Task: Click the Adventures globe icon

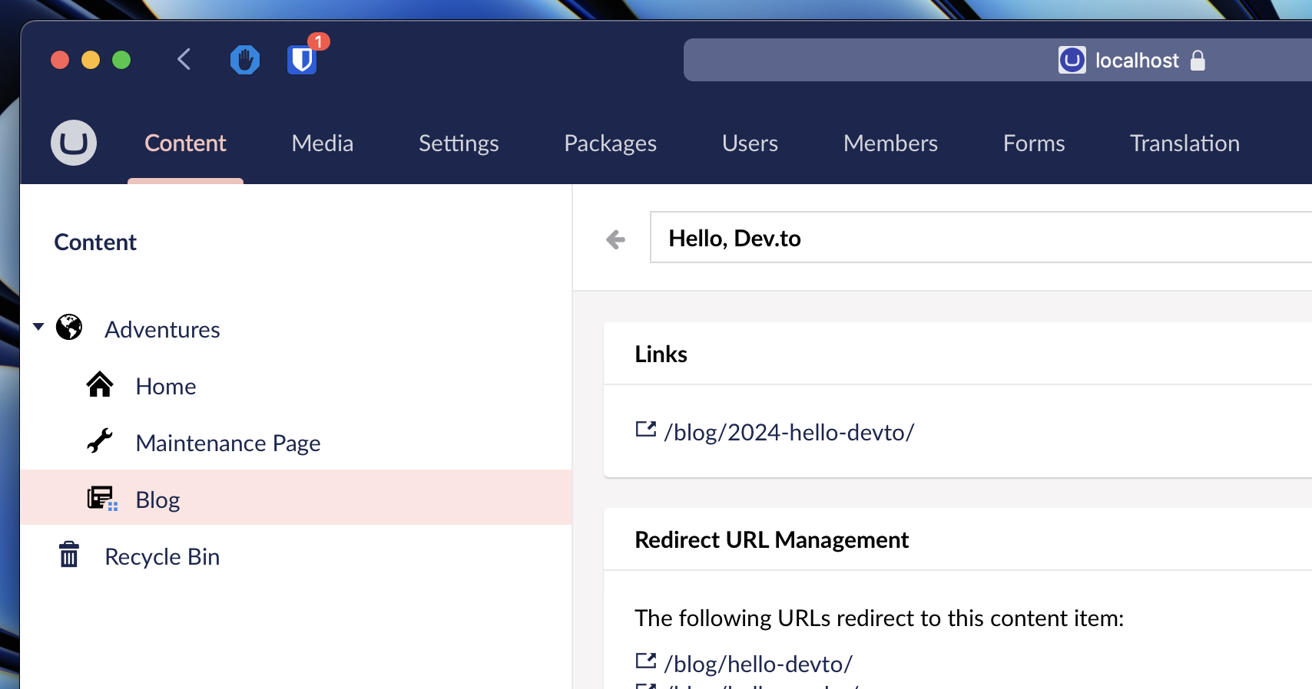Action: pyautogui.click(x=69, y=328)
